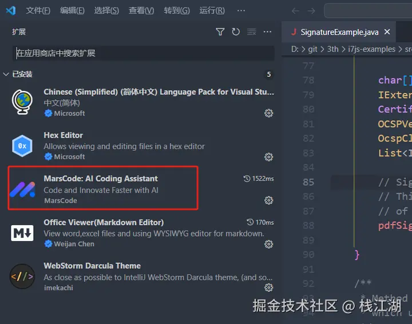Open the 编辑(E) menu
The width and height of the screenshot is (412, 324).
click(x=72, y=10)
